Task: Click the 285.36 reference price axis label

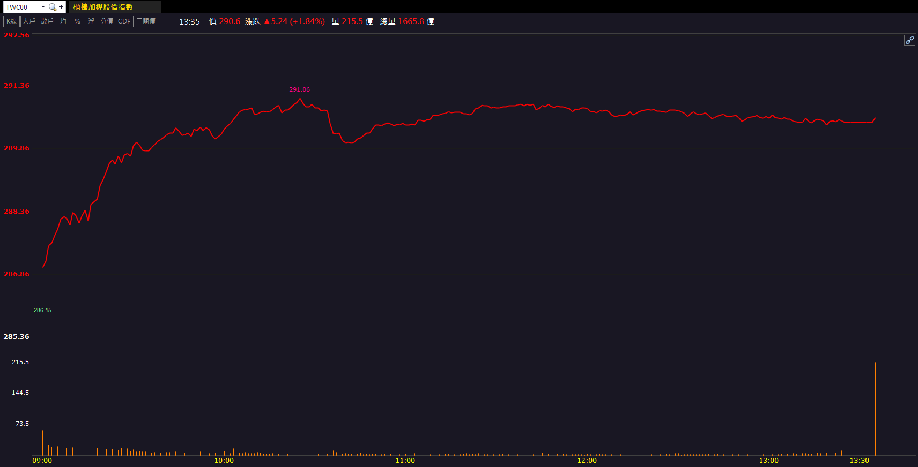Action: pos(16,337)
